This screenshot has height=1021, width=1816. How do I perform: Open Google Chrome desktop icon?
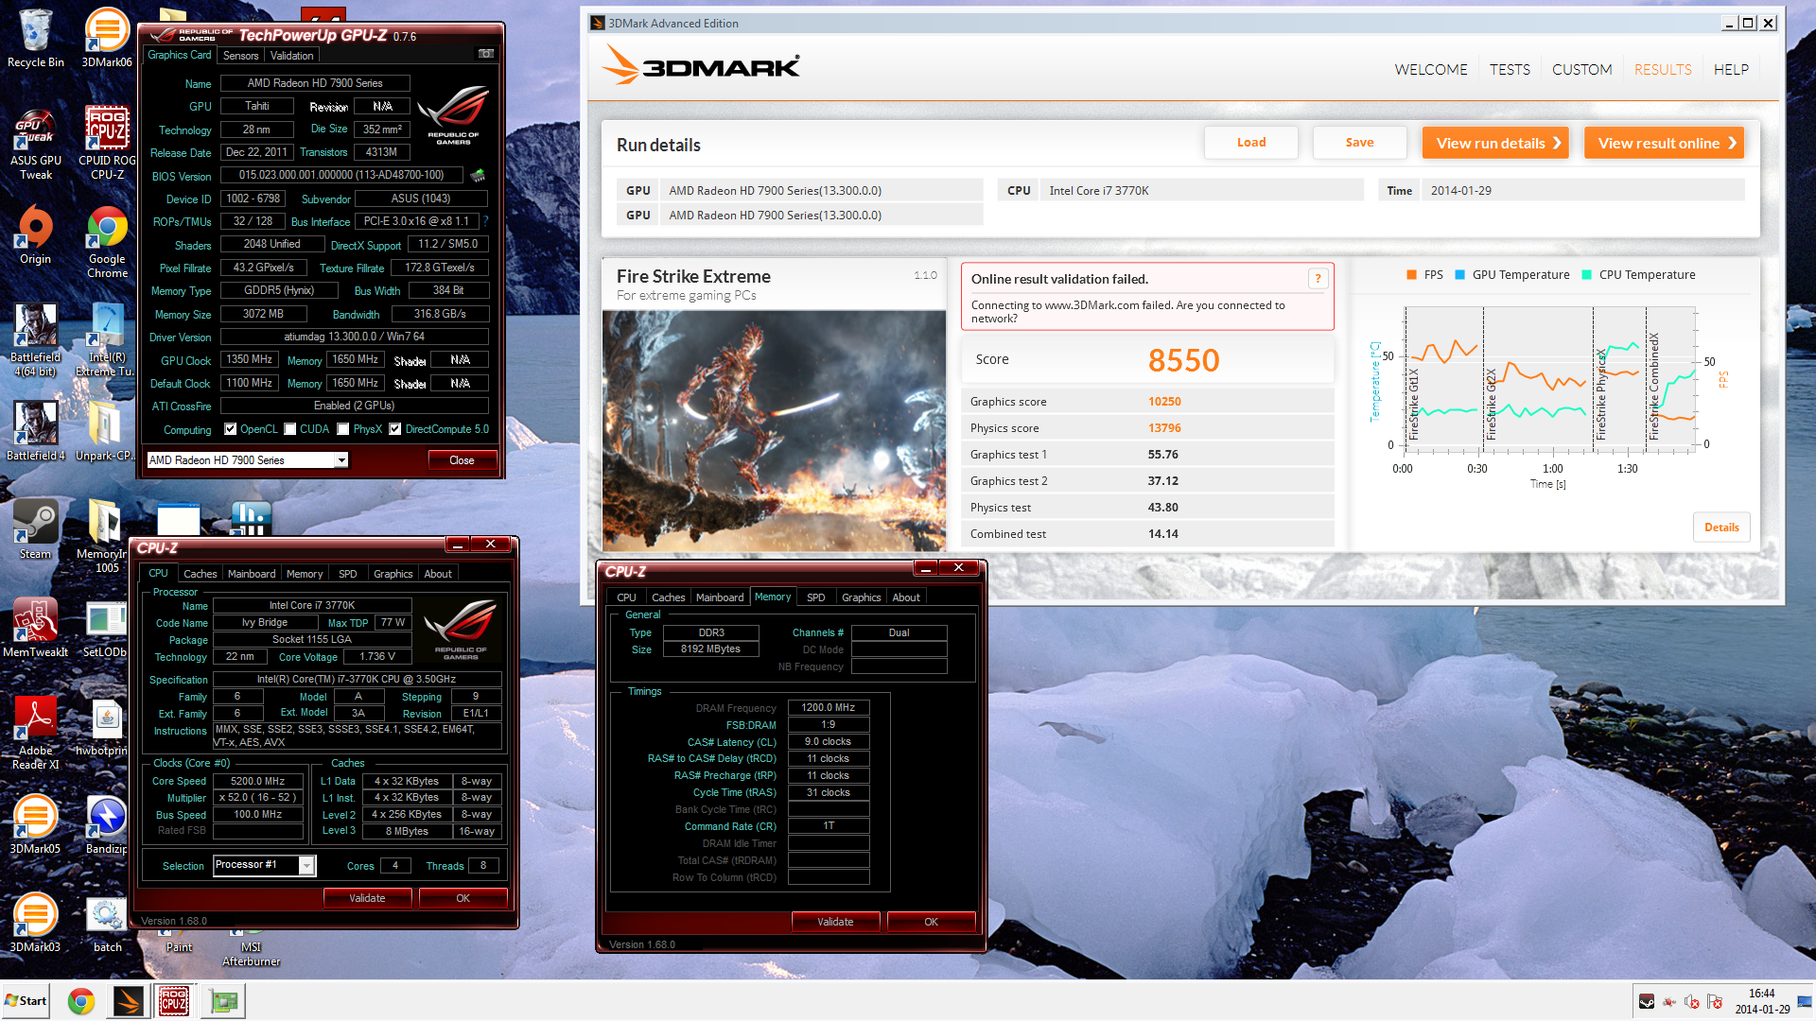tap(107, 242)
